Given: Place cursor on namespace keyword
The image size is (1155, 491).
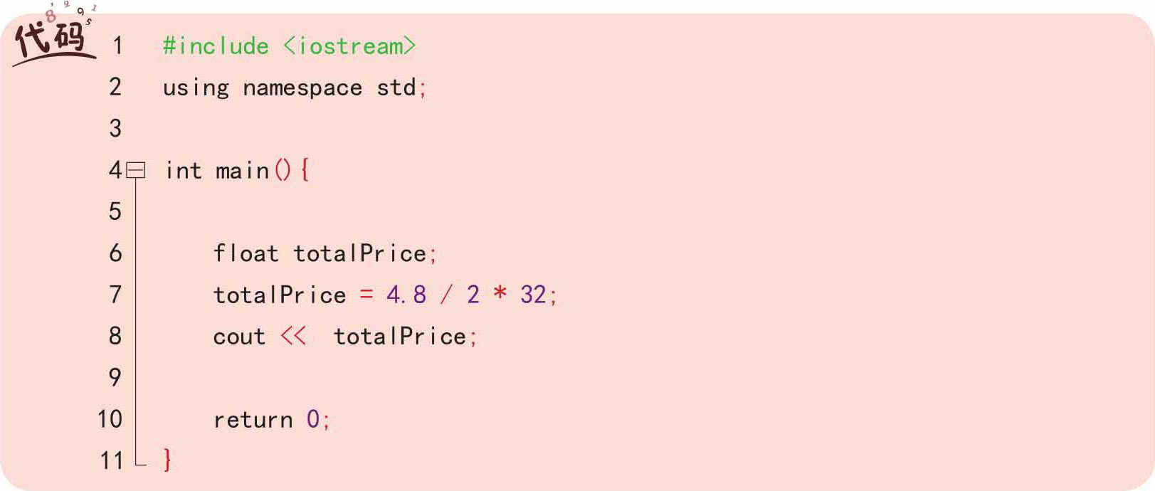Looking at the screenshot, I should [x=302, y=88].
